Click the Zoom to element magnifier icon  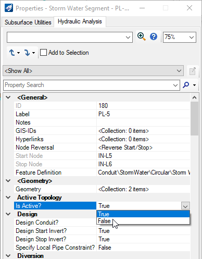142,36
